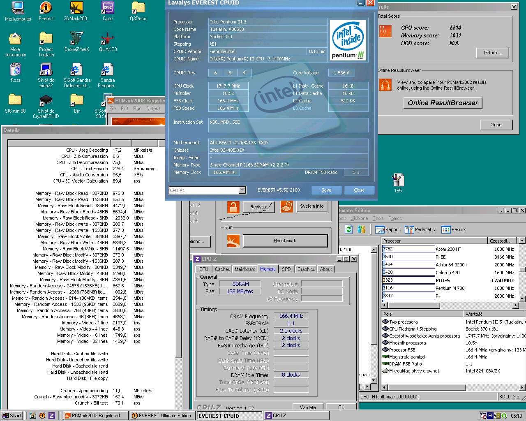The image size is (526, 421).
Task: Launch the QUAKE3 desktop icon
Action: 108,42
